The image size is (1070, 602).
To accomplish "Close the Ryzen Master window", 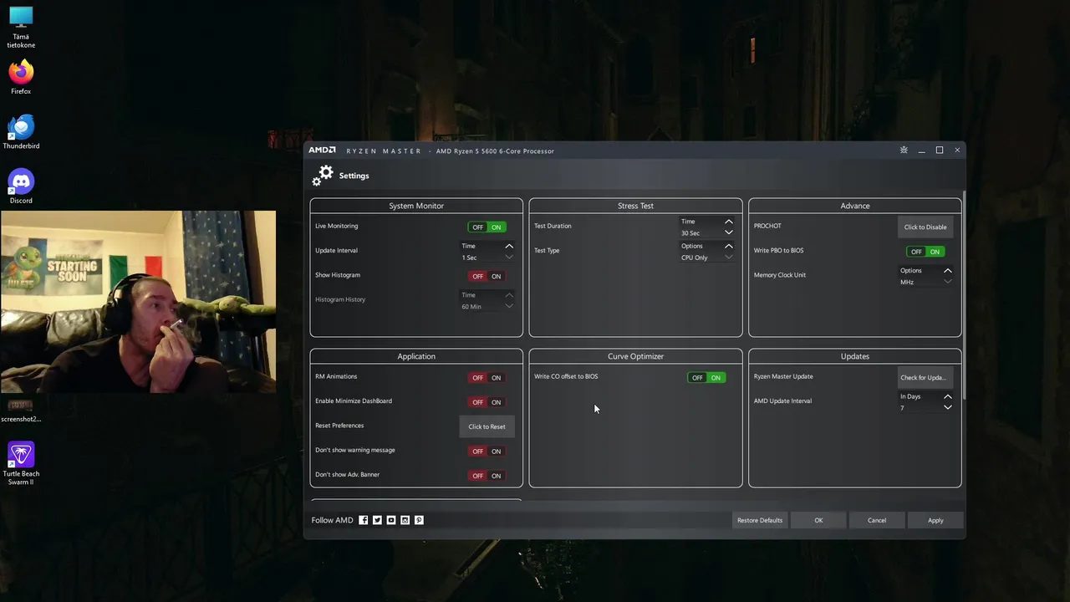I will [957, 150].
